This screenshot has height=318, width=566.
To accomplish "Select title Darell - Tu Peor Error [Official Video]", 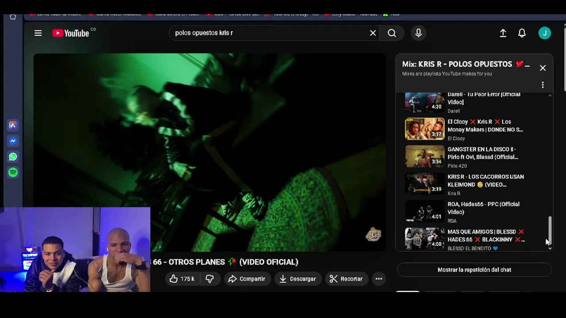I will pyautogui.click(x=484, y=98).
